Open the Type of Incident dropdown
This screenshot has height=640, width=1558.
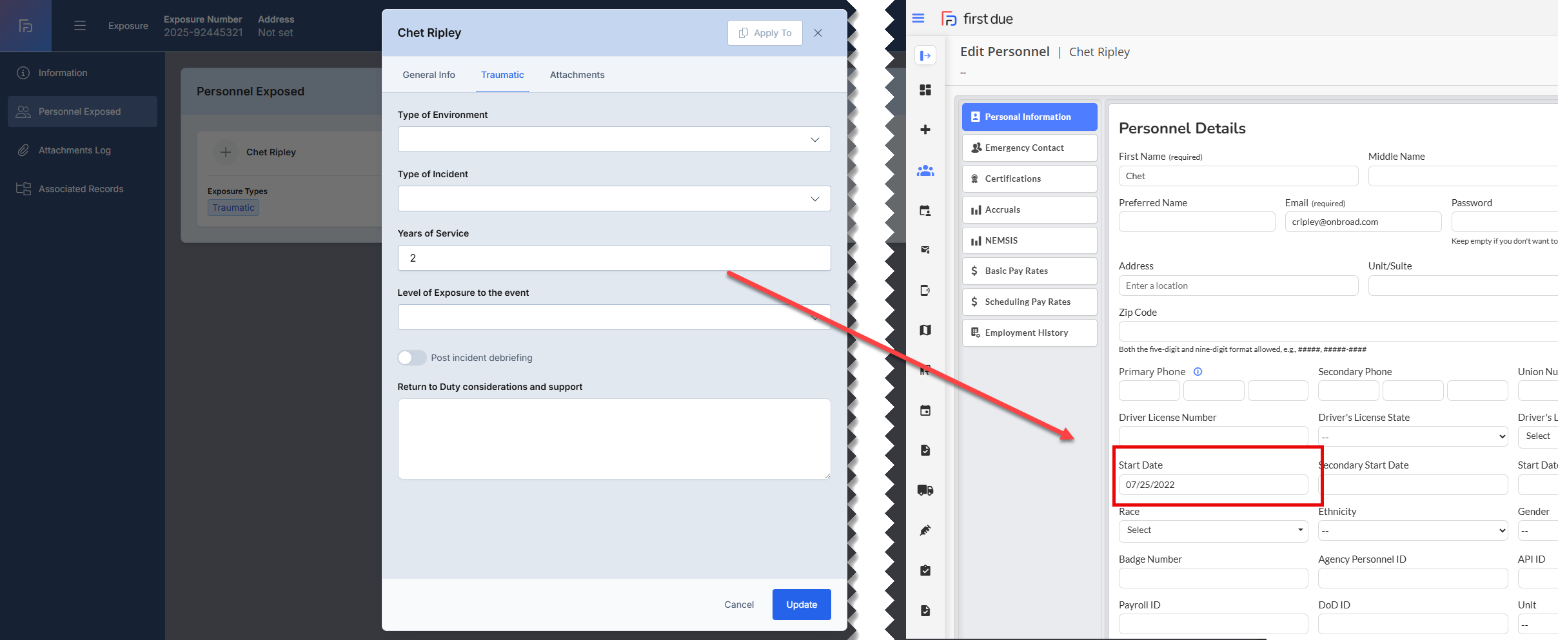point(614,199)
